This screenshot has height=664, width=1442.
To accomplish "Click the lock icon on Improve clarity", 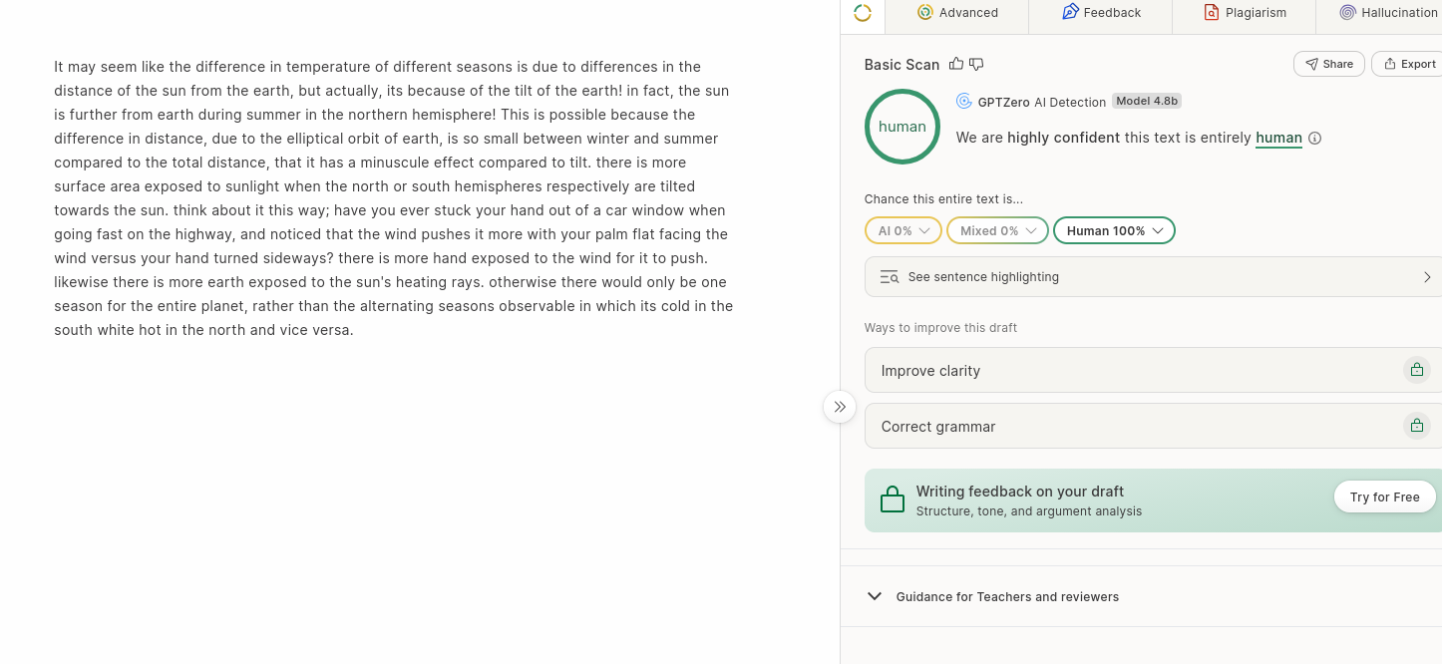I will click(x=1416, y=370).
